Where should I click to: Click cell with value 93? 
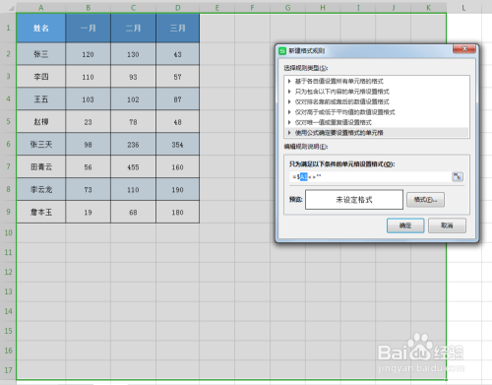pos(134,77)
